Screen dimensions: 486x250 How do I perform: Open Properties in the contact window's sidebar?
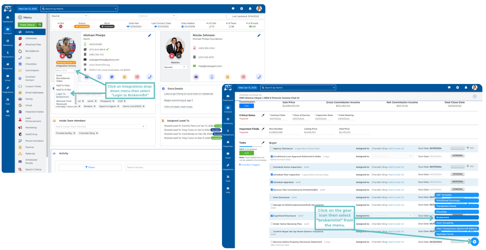[x=8, y=66]
